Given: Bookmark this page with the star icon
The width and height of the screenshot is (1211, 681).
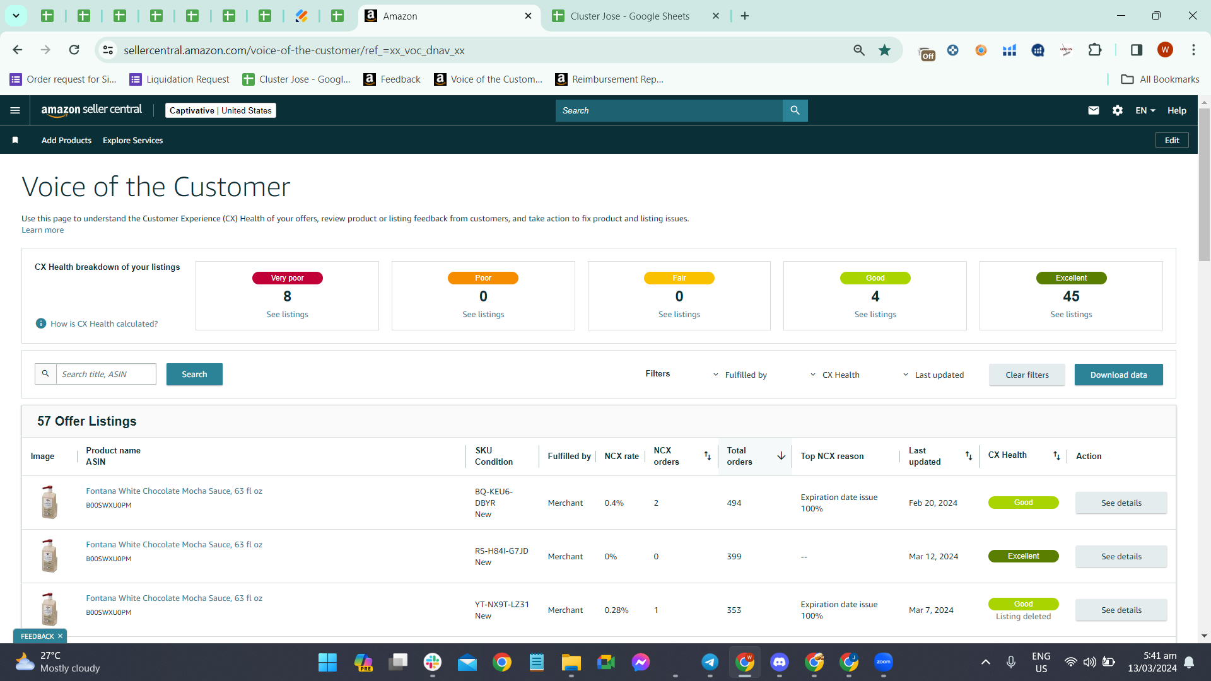Looking at the screenshot, I should point(885,50).
